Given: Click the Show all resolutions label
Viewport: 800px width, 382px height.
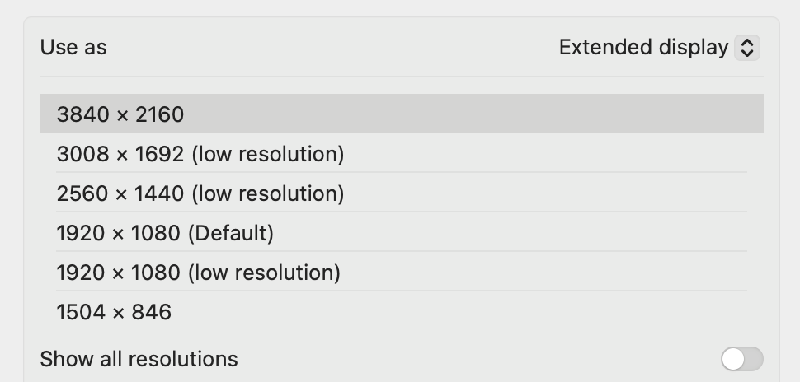Looking at the screenshot, I should pyautogui.click(x=139, y=359).
